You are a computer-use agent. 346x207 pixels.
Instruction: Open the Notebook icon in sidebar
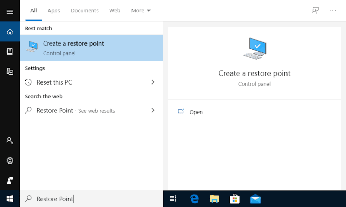click(x=10, y=51)
